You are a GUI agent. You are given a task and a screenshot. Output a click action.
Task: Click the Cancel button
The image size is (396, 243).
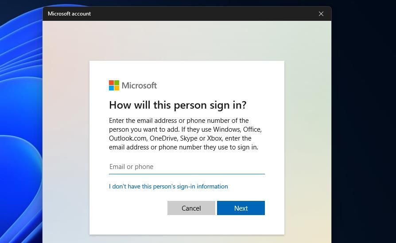pos(191,208)
